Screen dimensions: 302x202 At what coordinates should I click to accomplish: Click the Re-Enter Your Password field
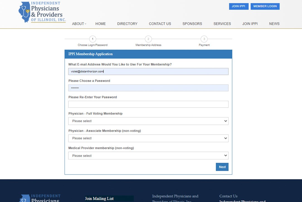pyautogui.click(x=148, y=104)
